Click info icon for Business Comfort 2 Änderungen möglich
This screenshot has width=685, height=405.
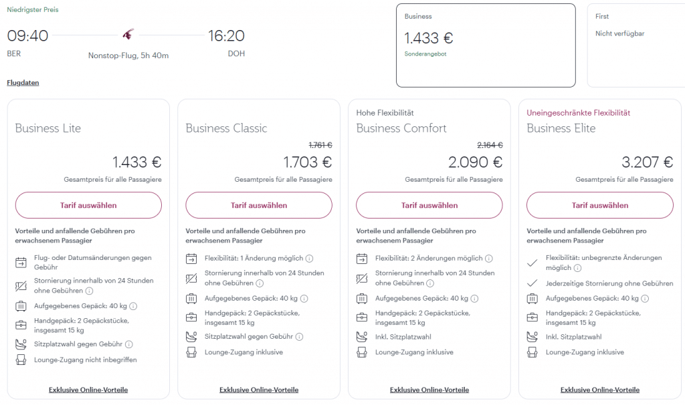tap(489, 258)
